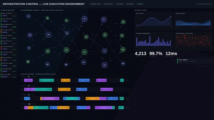Select the DP node
This screenshot has width=214, height=120.
point(84,62)
